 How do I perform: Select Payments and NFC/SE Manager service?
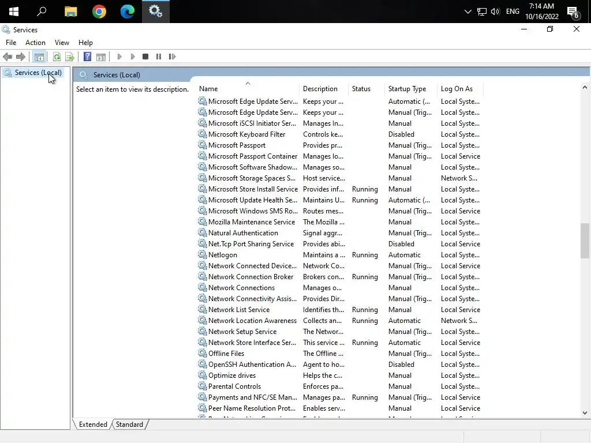[340, 397]
